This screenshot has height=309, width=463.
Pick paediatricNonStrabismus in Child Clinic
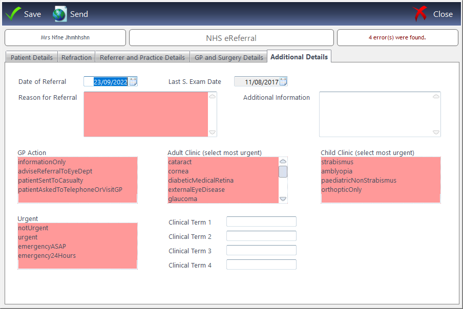[381, 180]
